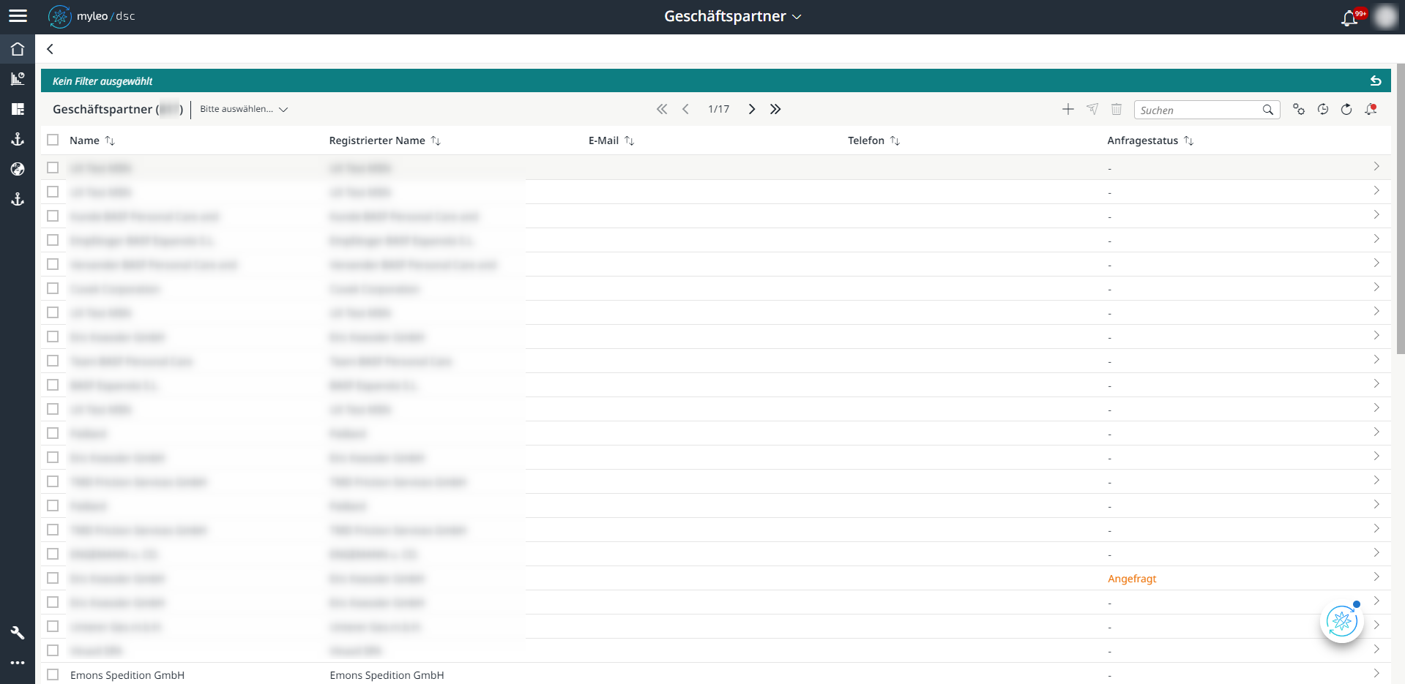Screen dimensions: 1405x684
Task: Open the hamburger menu top left
Action: point(18,15)
